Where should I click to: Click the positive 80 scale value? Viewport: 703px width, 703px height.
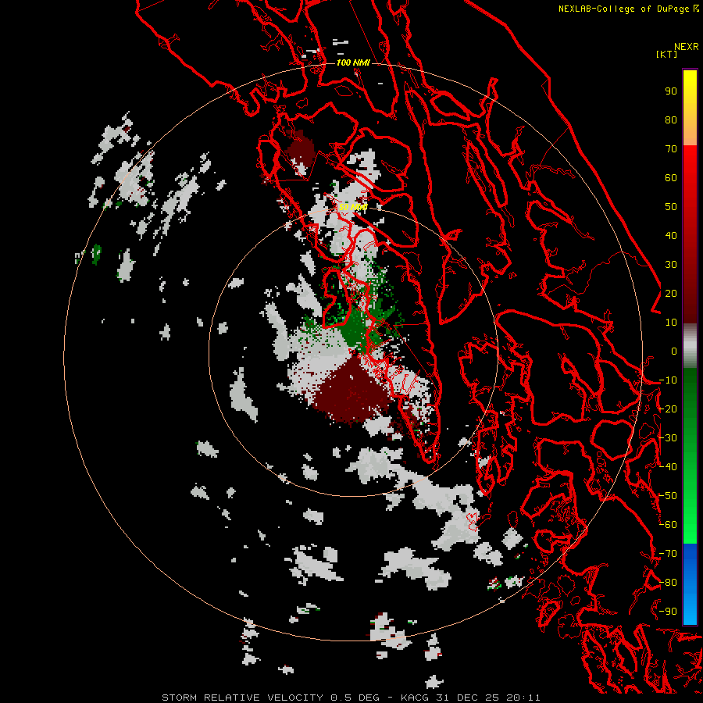pos(671,120)
